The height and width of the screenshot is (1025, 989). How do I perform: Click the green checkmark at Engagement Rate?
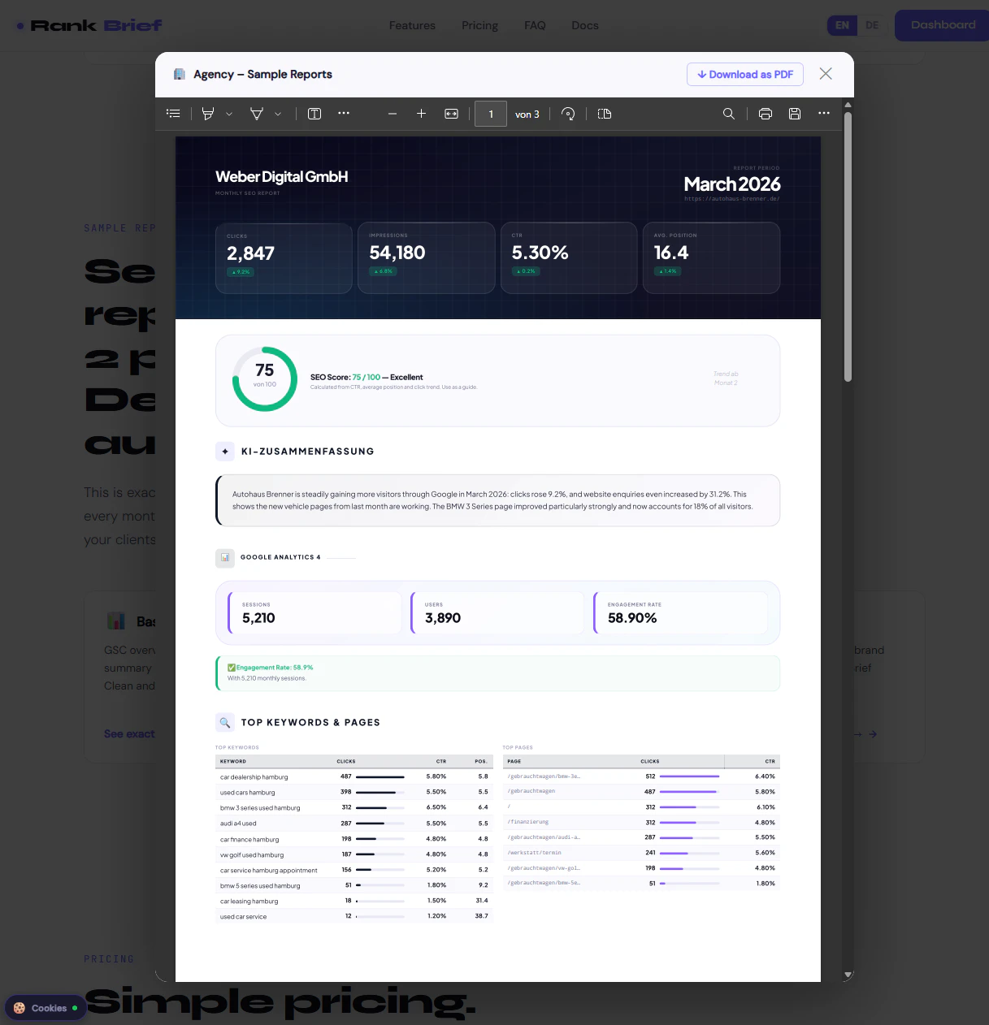point(232,668)
